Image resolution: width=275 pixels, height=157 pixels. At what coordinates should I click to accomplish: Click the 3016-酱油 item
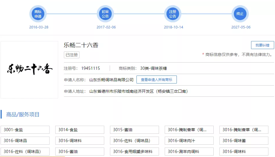click(x=80, y=152)
